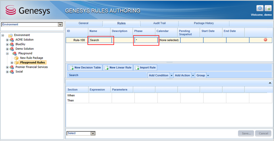This screenshot has height=141, width=274.
Task: Expand the Playground Rules node
Action: 12,63
